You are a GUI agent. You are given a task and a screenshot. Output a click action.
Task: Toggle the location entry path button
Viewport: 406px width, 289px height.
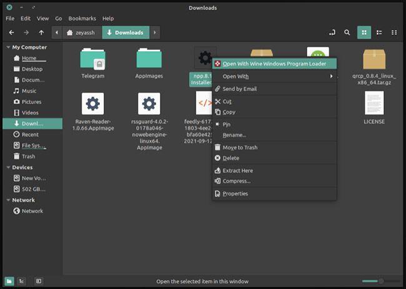332,32
